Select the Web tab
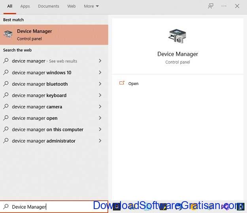Viewport: 247px width, 213px height. (x=72, y=6)
